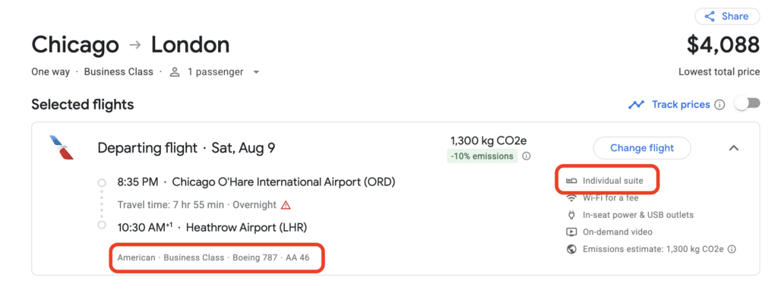This screenshot has height=284, width=778.
Task: Collapse the departing flight details chevron
Action: (x=734, y=148)
